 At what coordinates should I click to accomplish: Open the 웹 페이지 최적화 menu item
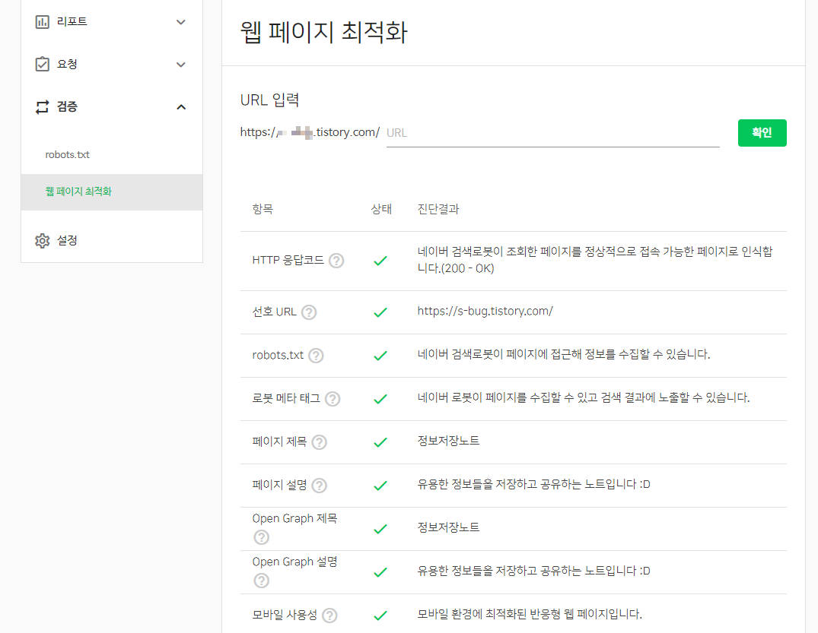click(79, 192)
